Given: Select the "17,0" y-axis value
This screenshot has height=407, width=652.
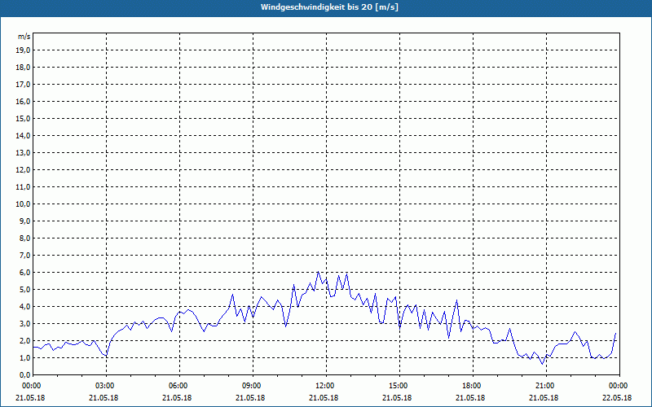Looking at the screenshot, I should [x=23, y=85].
